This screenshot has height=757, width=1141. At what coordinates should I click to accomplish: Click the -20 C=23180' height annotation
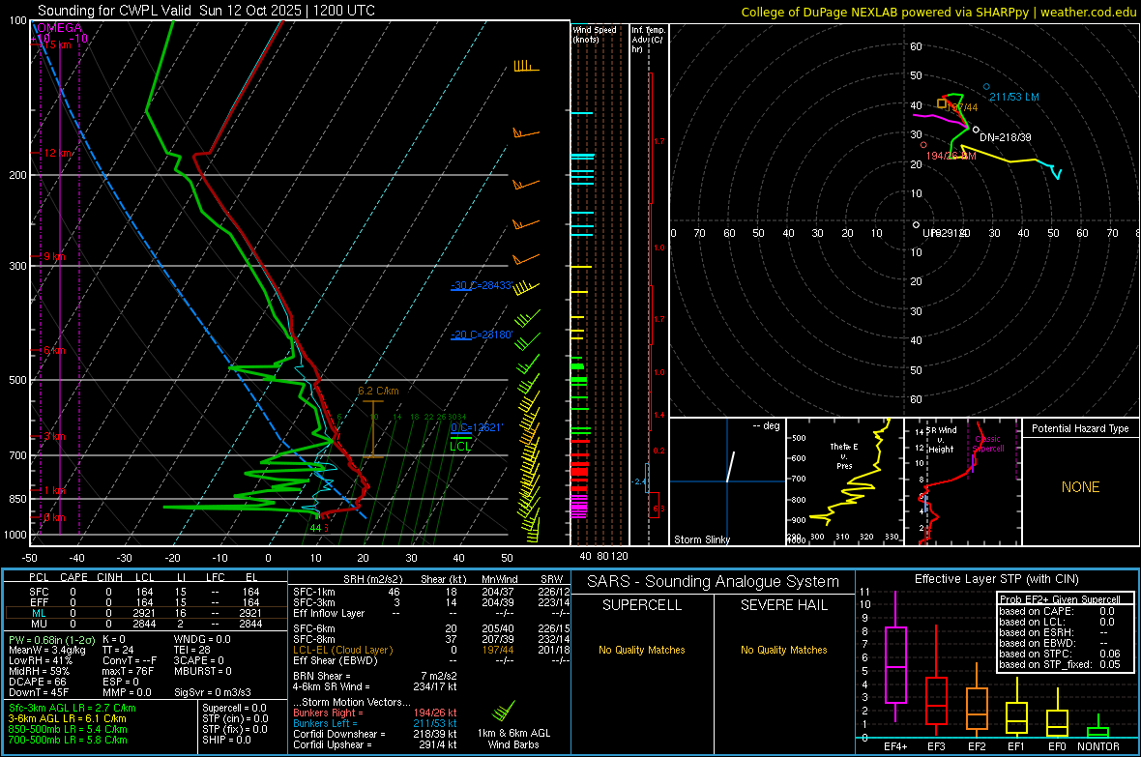(x=482, y=335)
